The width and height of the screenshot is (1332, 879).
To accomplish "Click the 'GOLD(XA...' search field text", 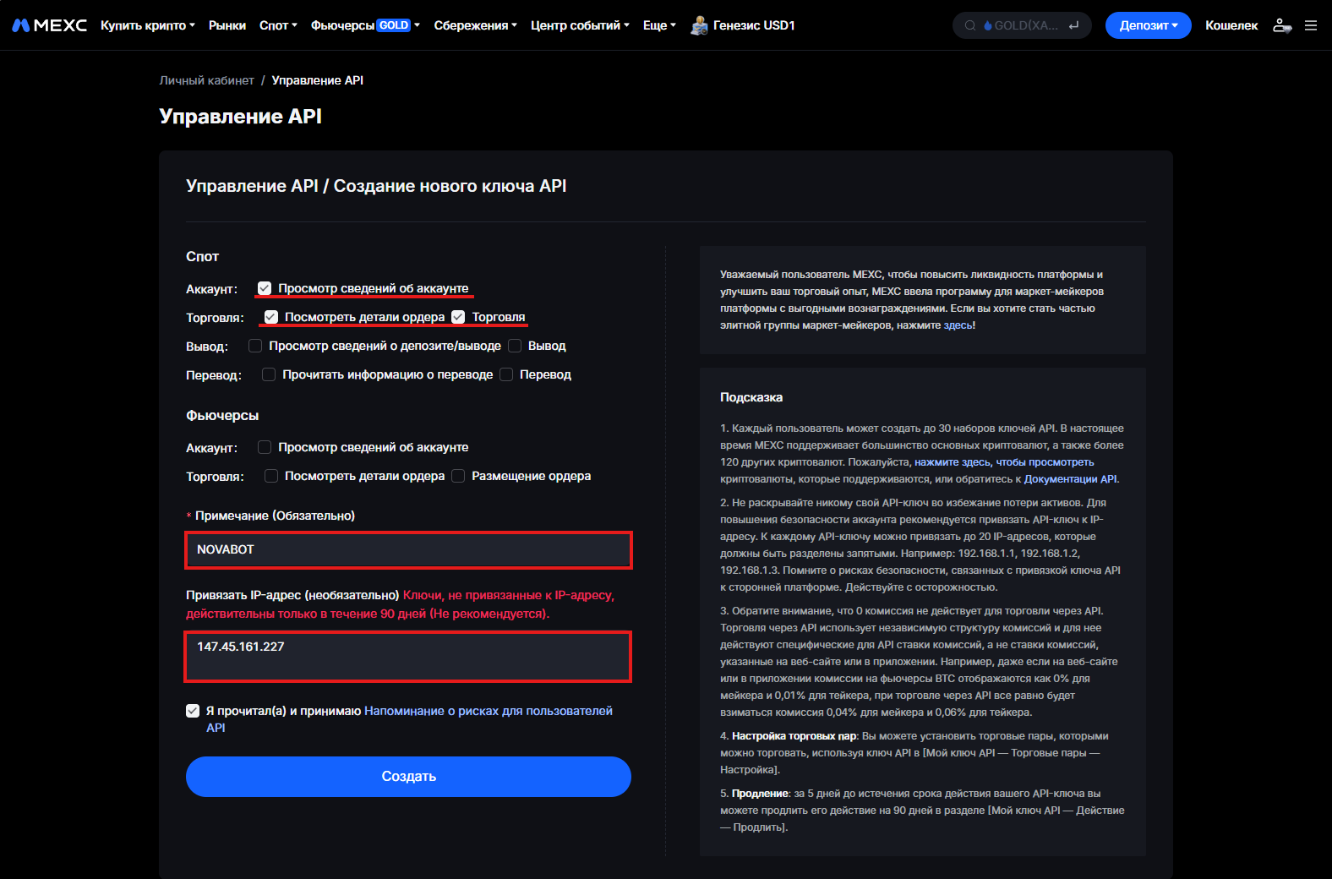I will [x=1026, y=25].
